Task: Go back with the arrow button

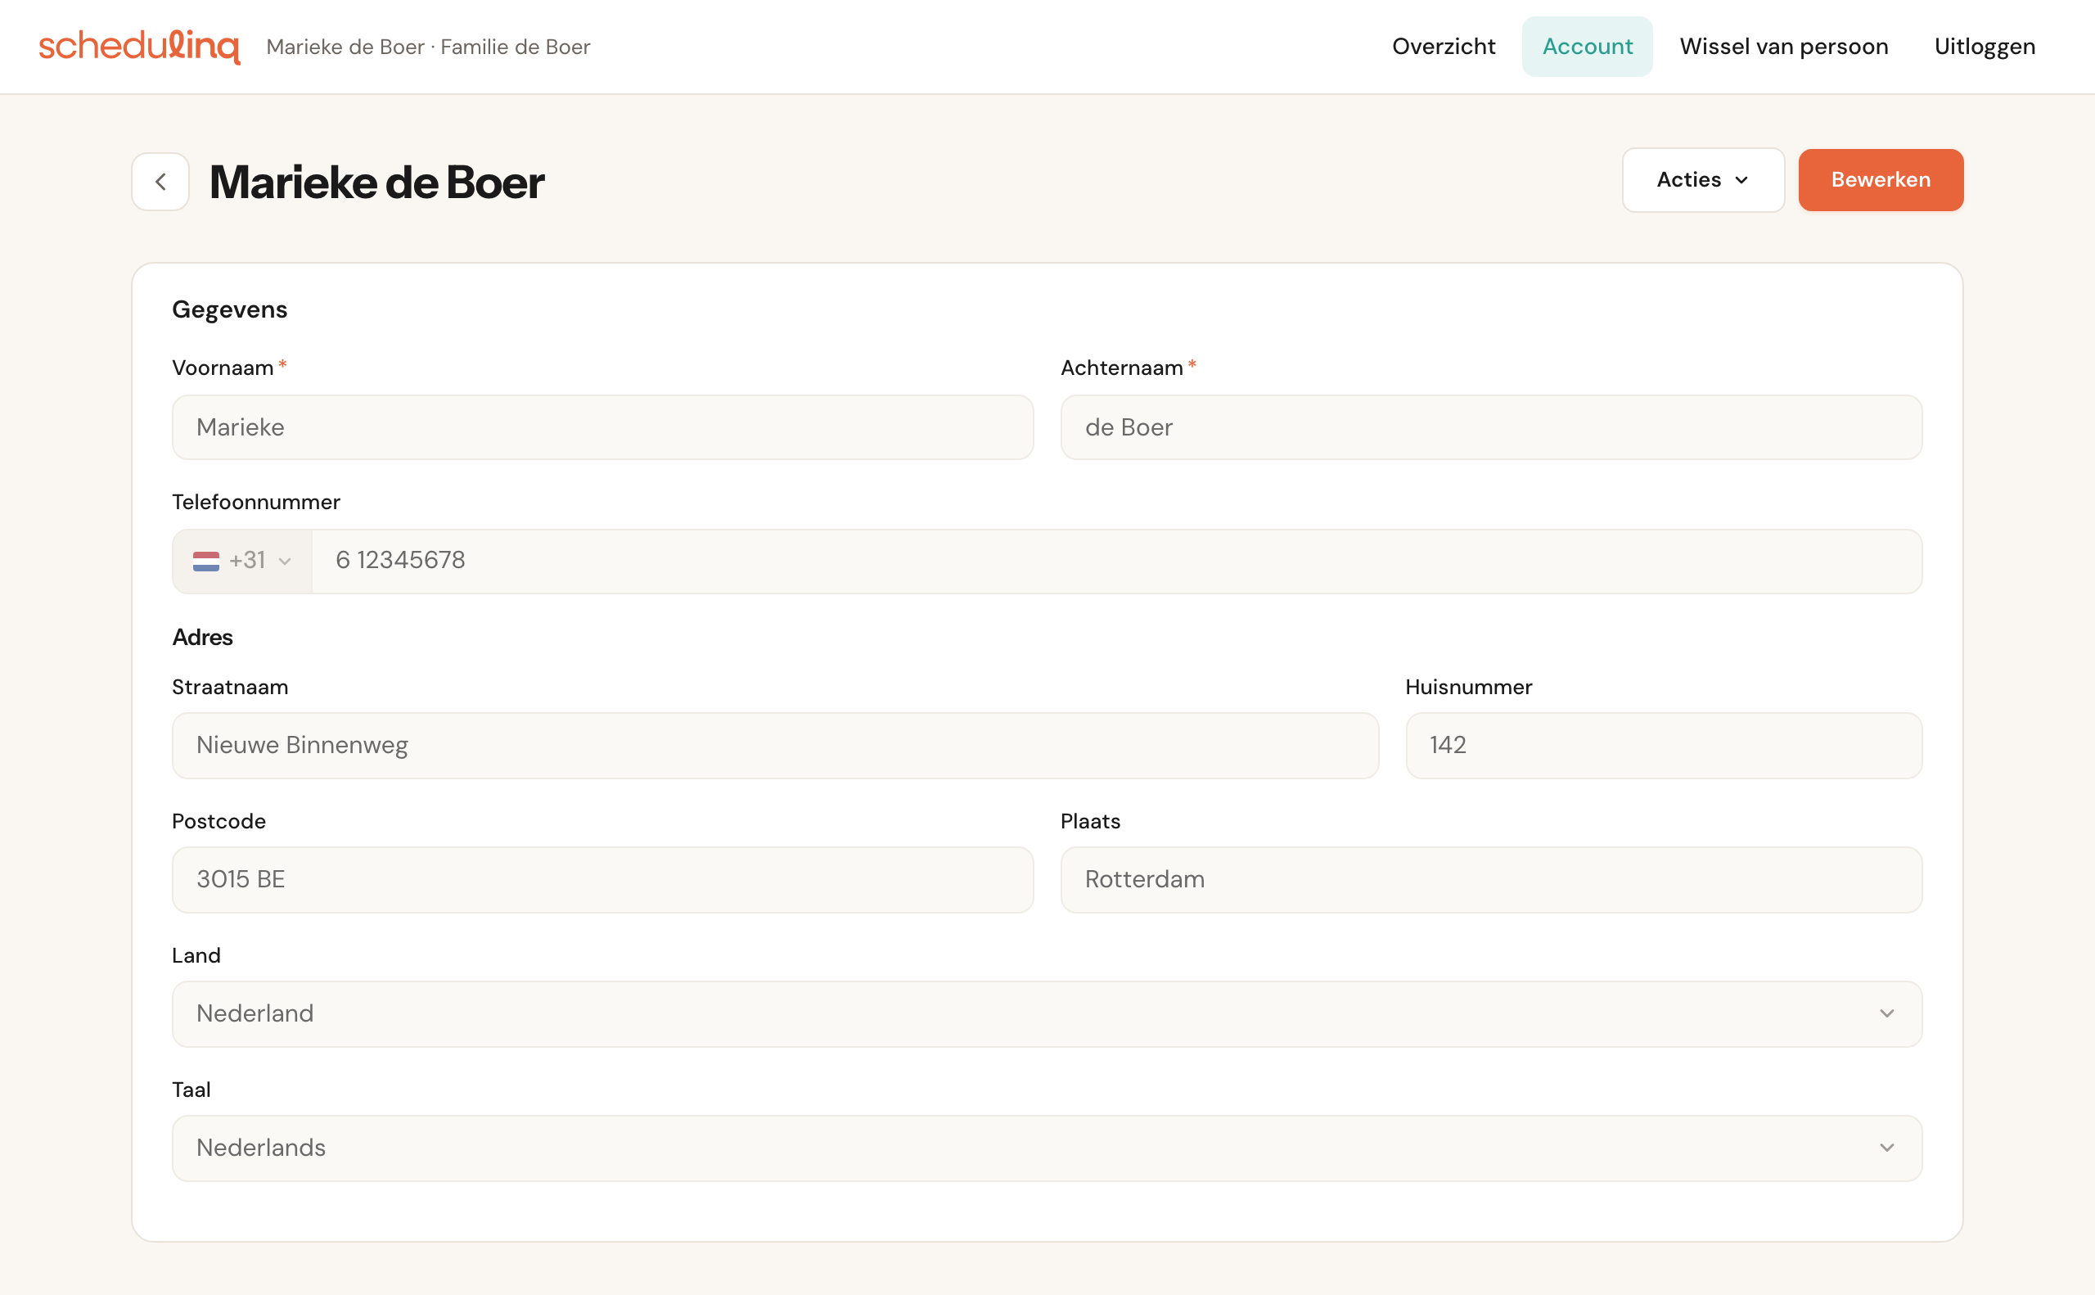Action: (x=160, y=182)
